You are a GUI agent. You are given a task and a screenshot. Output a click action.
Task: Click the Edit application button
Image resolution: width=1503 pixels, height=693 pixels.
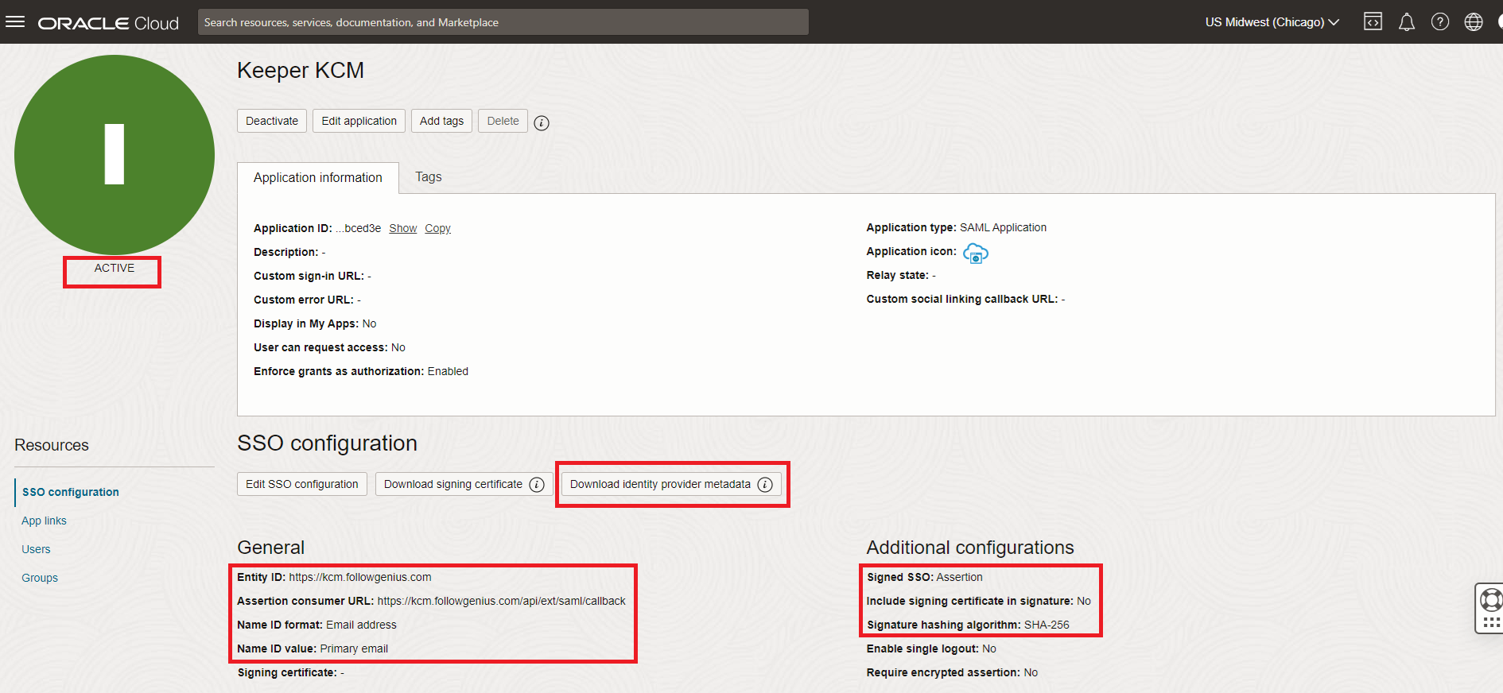(x=359, y=121)
